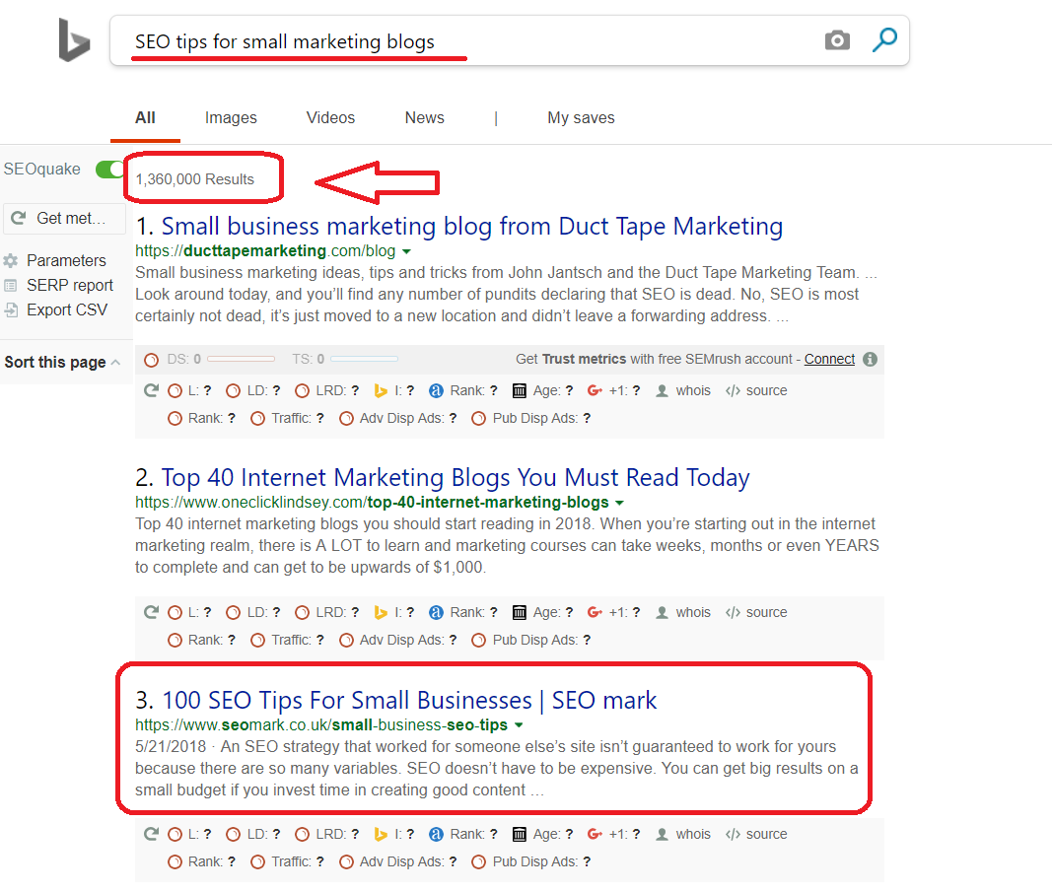Open Top 40 Internet Marketing Blogs result
This screenshot has height=892, width=1052.
(x=456, y=477)
